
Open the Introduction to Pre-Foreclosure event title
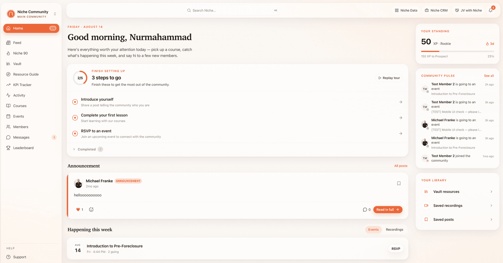[115, 246]
